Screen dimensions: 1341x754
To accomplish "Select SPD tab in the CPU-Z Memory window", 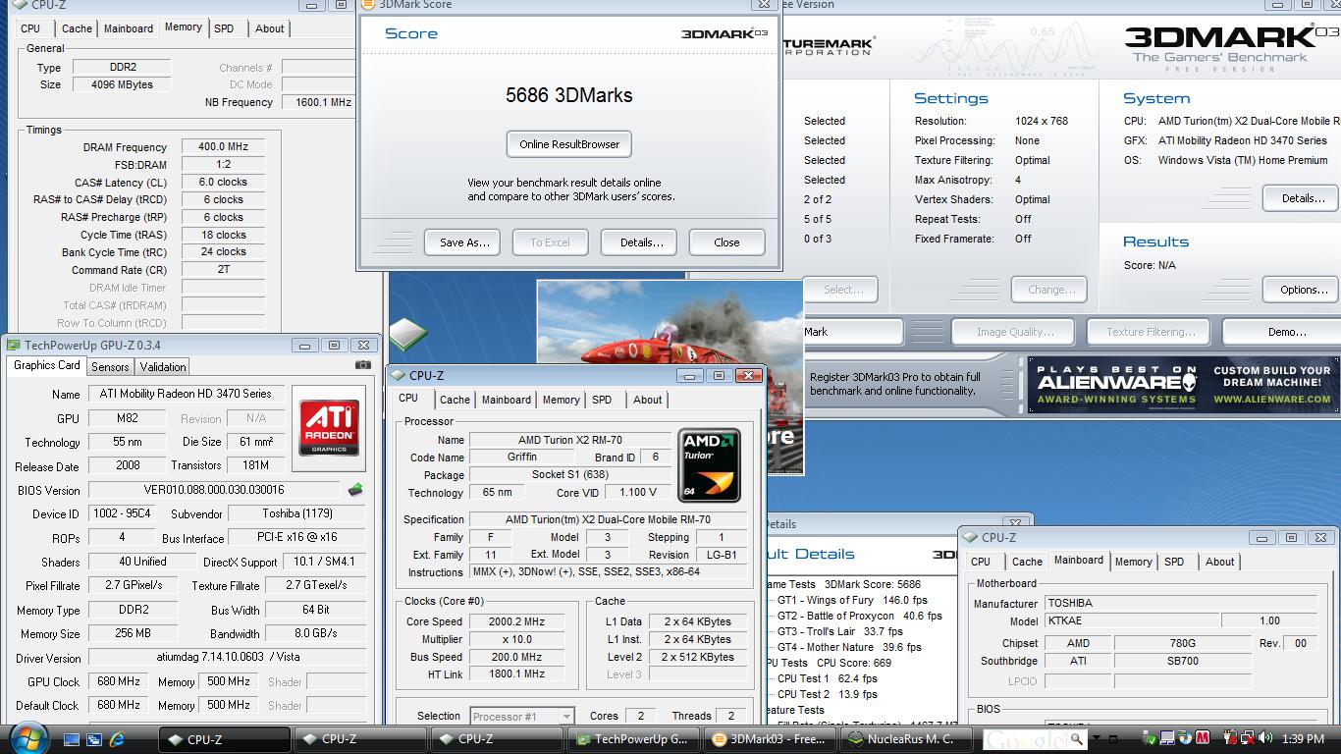I will tap(224, 28).
